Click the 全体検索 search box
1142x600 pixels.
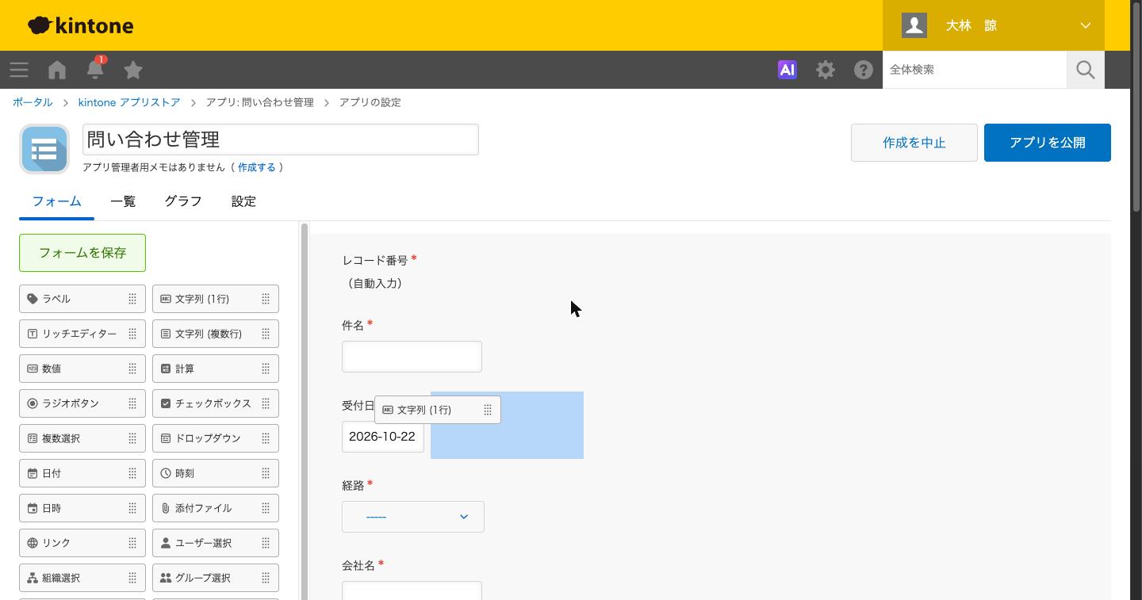[x=975, y=70]
